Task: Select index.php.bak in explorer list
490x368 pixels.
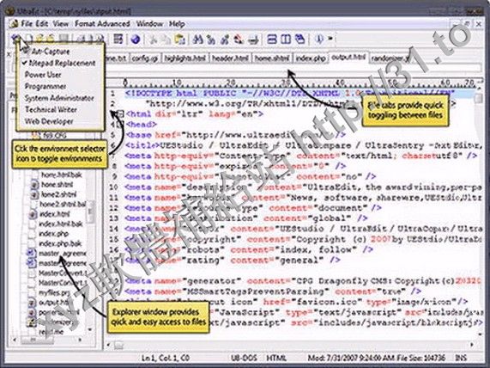Action: [60, 243]
